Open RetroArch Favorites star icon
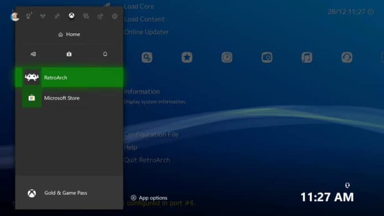This screenshot has height=216, width=384. coord(187,58)
